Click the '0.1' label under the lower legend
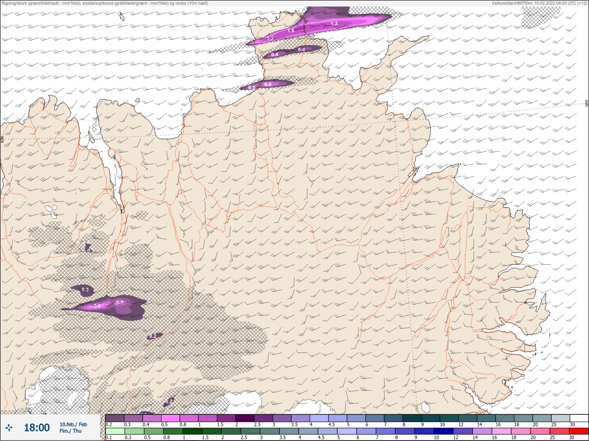589x441 pixels. [109, 438]
